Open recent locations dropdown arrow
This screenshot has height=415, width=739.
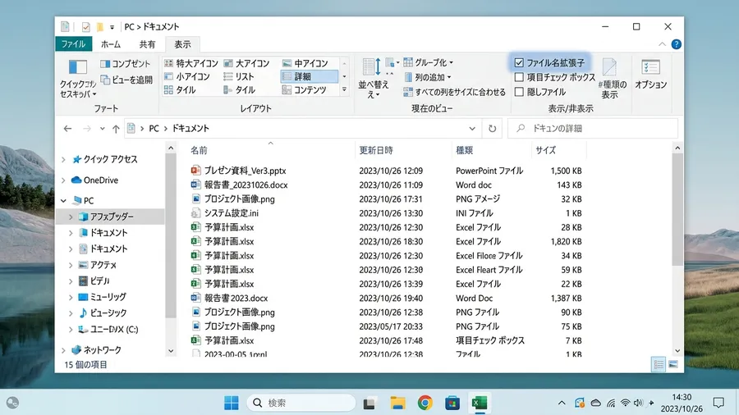pyautogui.click(x=103, y=129)
